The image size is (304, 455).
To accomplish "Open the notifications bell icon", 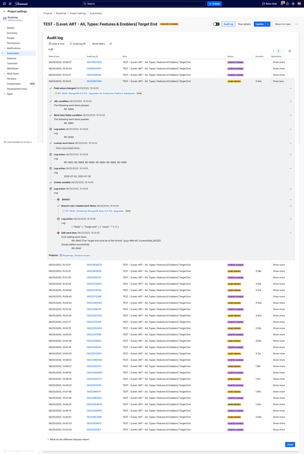I will pyautogui.click(x=282, y=3).
